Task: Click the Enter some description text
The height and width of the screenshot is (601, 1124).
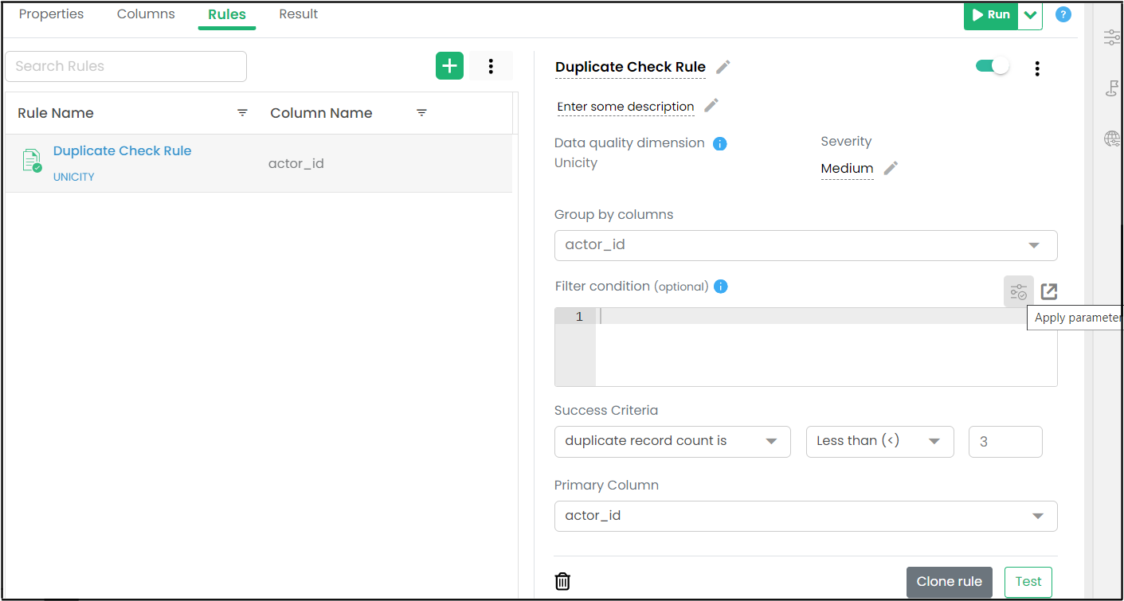Action: 625,107
